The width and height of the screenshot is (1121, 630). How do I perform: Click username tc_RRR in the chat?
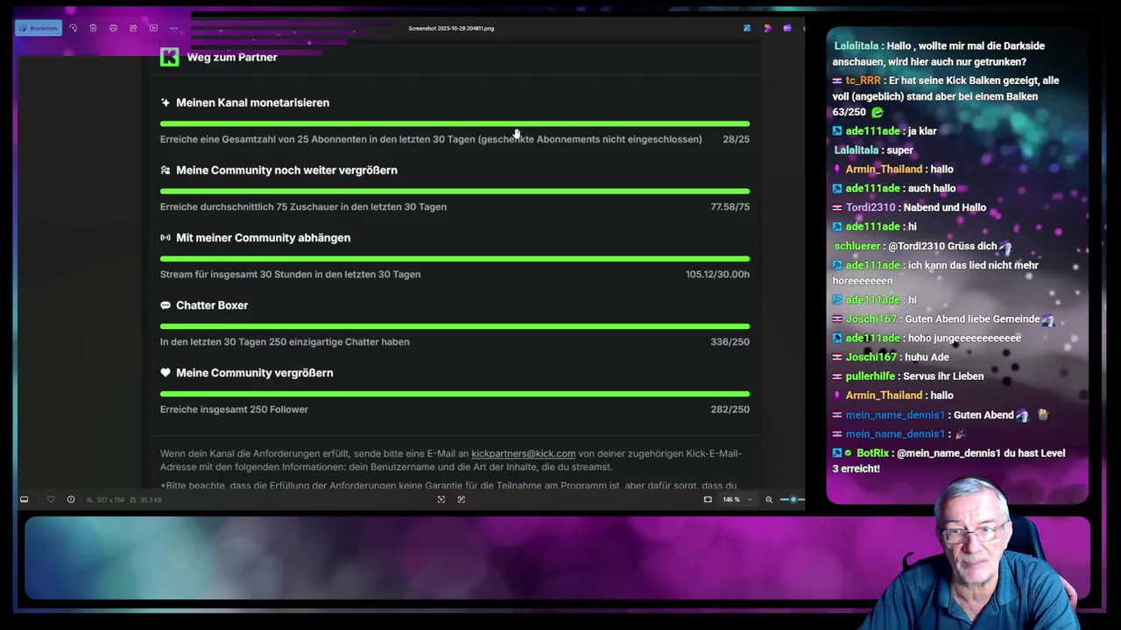(x=863, y=80)
